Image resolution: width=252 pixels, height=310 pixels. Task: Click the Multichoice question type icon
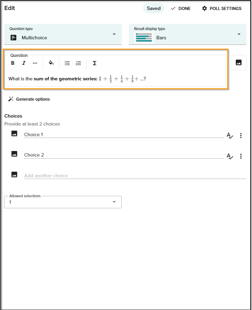13,38
